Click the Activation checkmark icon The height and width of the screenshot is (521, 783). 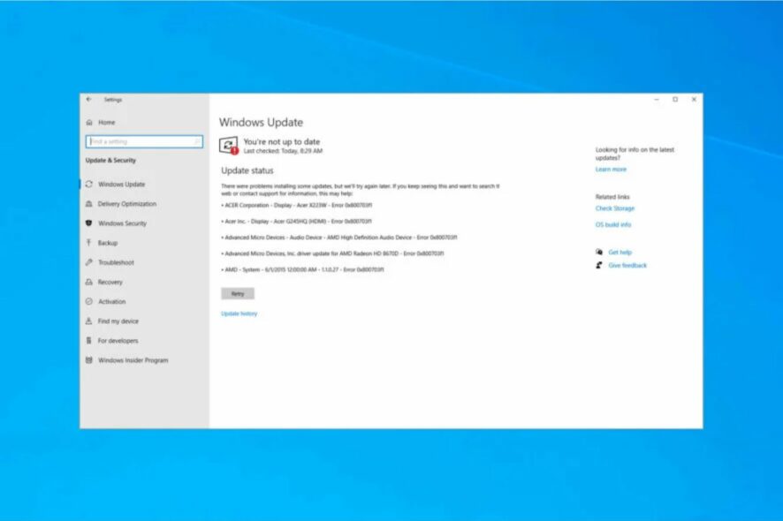89,301
